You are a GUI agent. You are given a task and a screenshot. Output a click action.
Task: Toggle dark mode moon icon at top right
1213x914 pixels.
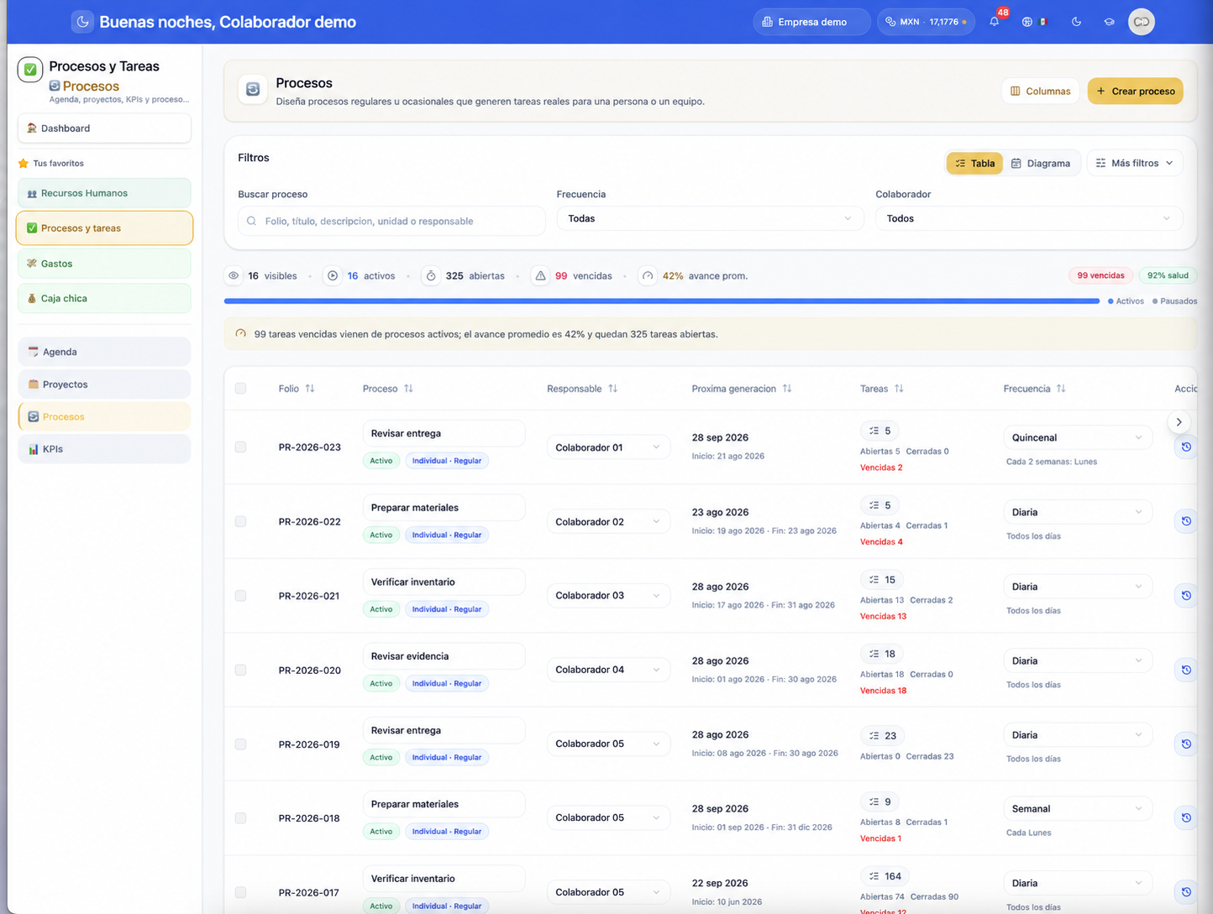[x=1076, y=22]
